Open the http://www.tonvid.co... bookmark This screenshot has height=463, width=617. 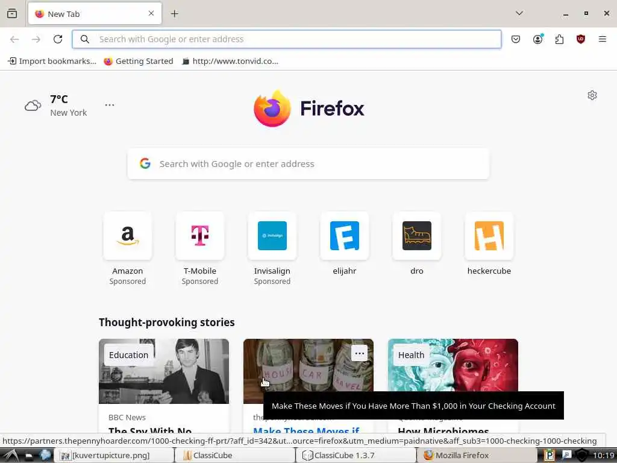(230, 61)
